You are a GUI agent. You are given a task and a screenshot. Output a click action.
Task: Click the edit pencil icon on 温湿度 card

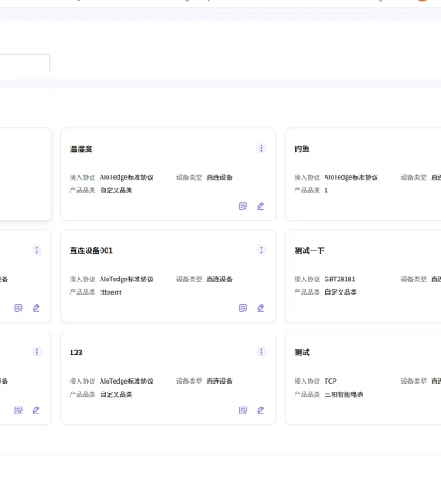[260, 206]
